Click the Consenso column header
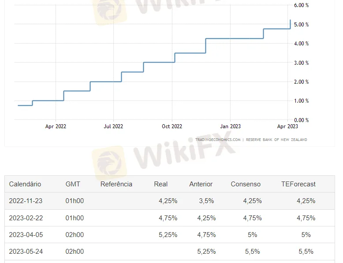This screenshot has width=343, height=263. pyautogui.click(x=246, y=184)
